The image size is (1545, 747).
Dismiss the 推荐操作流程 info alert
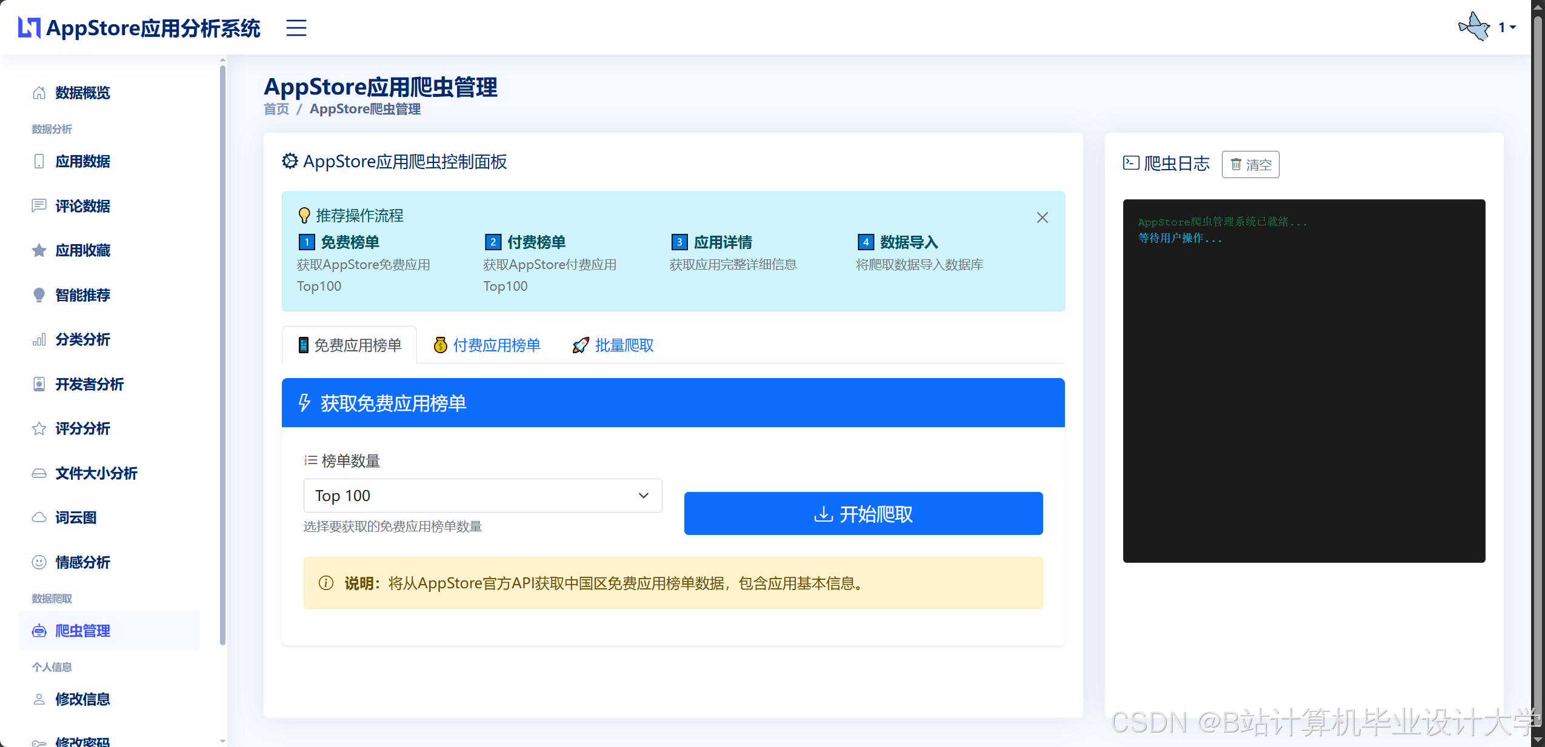click(1042, 217)
